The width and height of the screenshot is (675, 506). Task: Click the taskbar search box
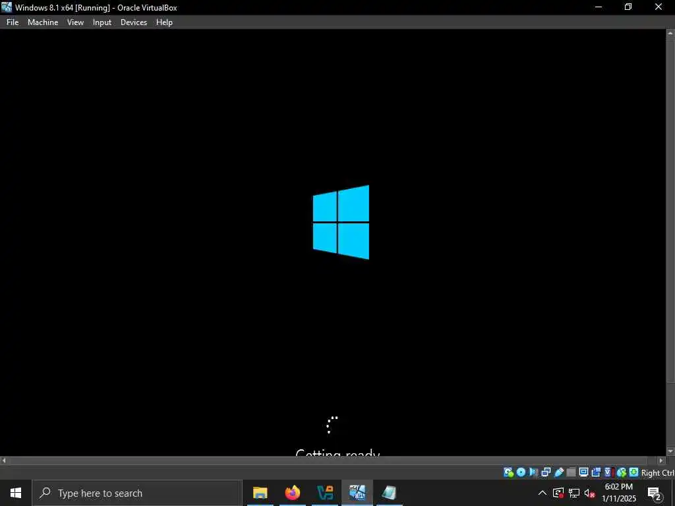pos(137,493)
